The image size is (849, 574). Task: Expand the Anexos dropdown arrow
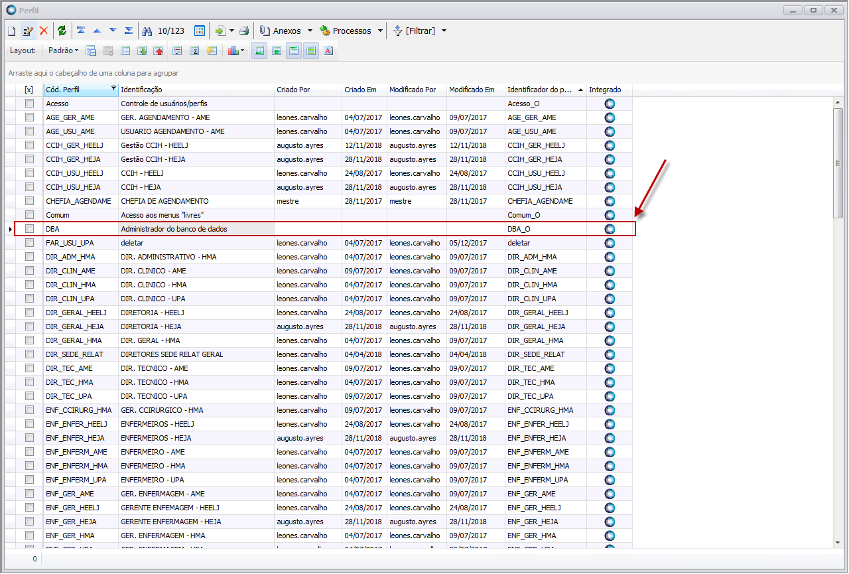(310, 31)
